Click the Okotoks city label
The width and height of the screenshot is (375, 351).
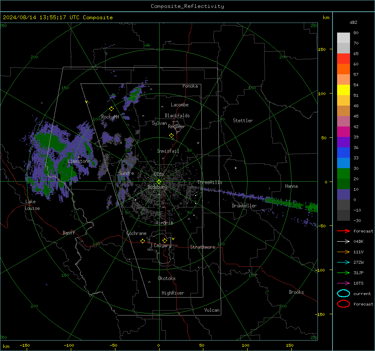click(x=167, y=278)
